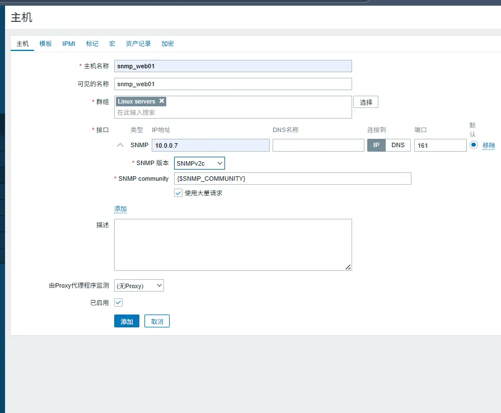Click the 移除 interface link
Screen dimensions: 501x413
(x=489, y=146)
